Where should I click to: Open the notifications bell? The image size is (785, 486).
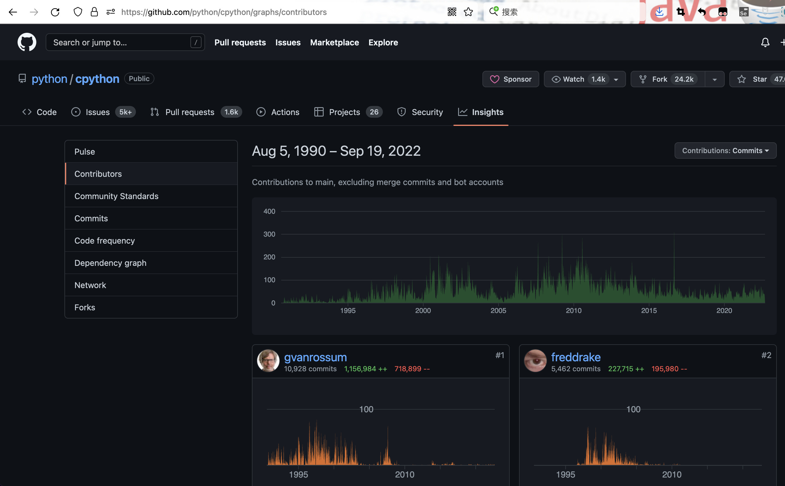[765, 42]
